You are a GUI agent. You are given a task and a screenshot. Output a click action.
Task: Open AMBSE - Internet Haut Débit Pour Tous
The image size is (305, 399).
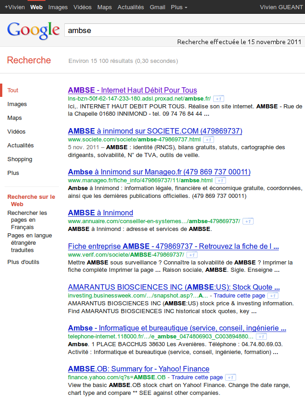click(x=132, y=90)
